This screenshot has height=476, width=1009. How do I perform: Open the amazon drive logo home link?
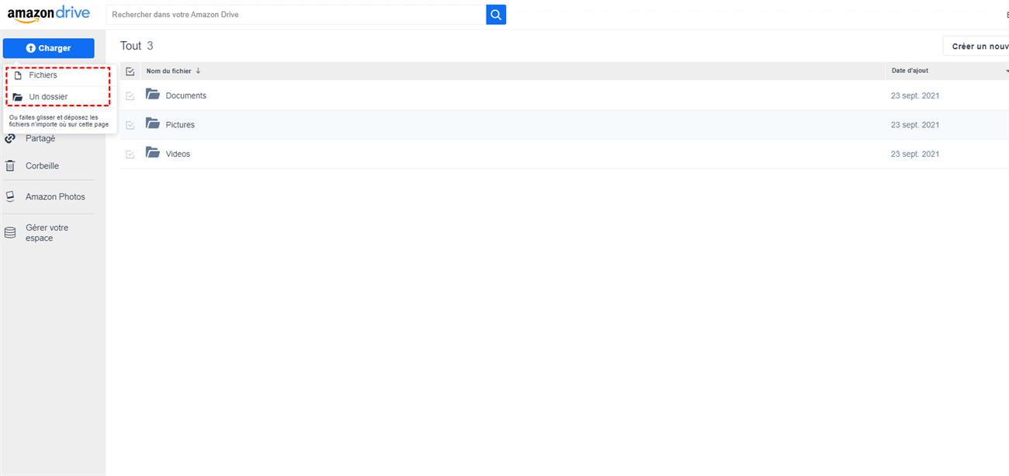[x=48, y=14]
